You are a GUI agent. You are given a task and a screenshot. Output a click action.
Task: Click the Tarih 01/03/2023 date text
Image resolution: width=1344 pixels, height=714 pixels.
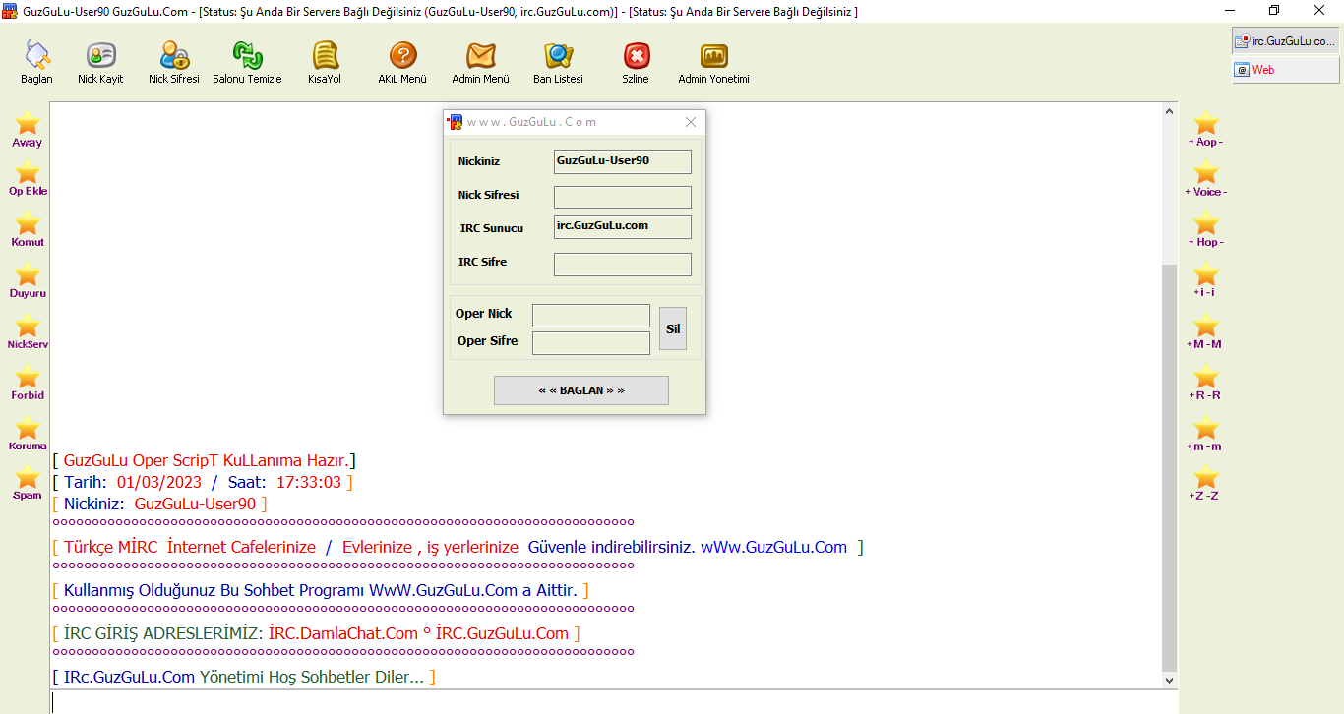[133, 482]
